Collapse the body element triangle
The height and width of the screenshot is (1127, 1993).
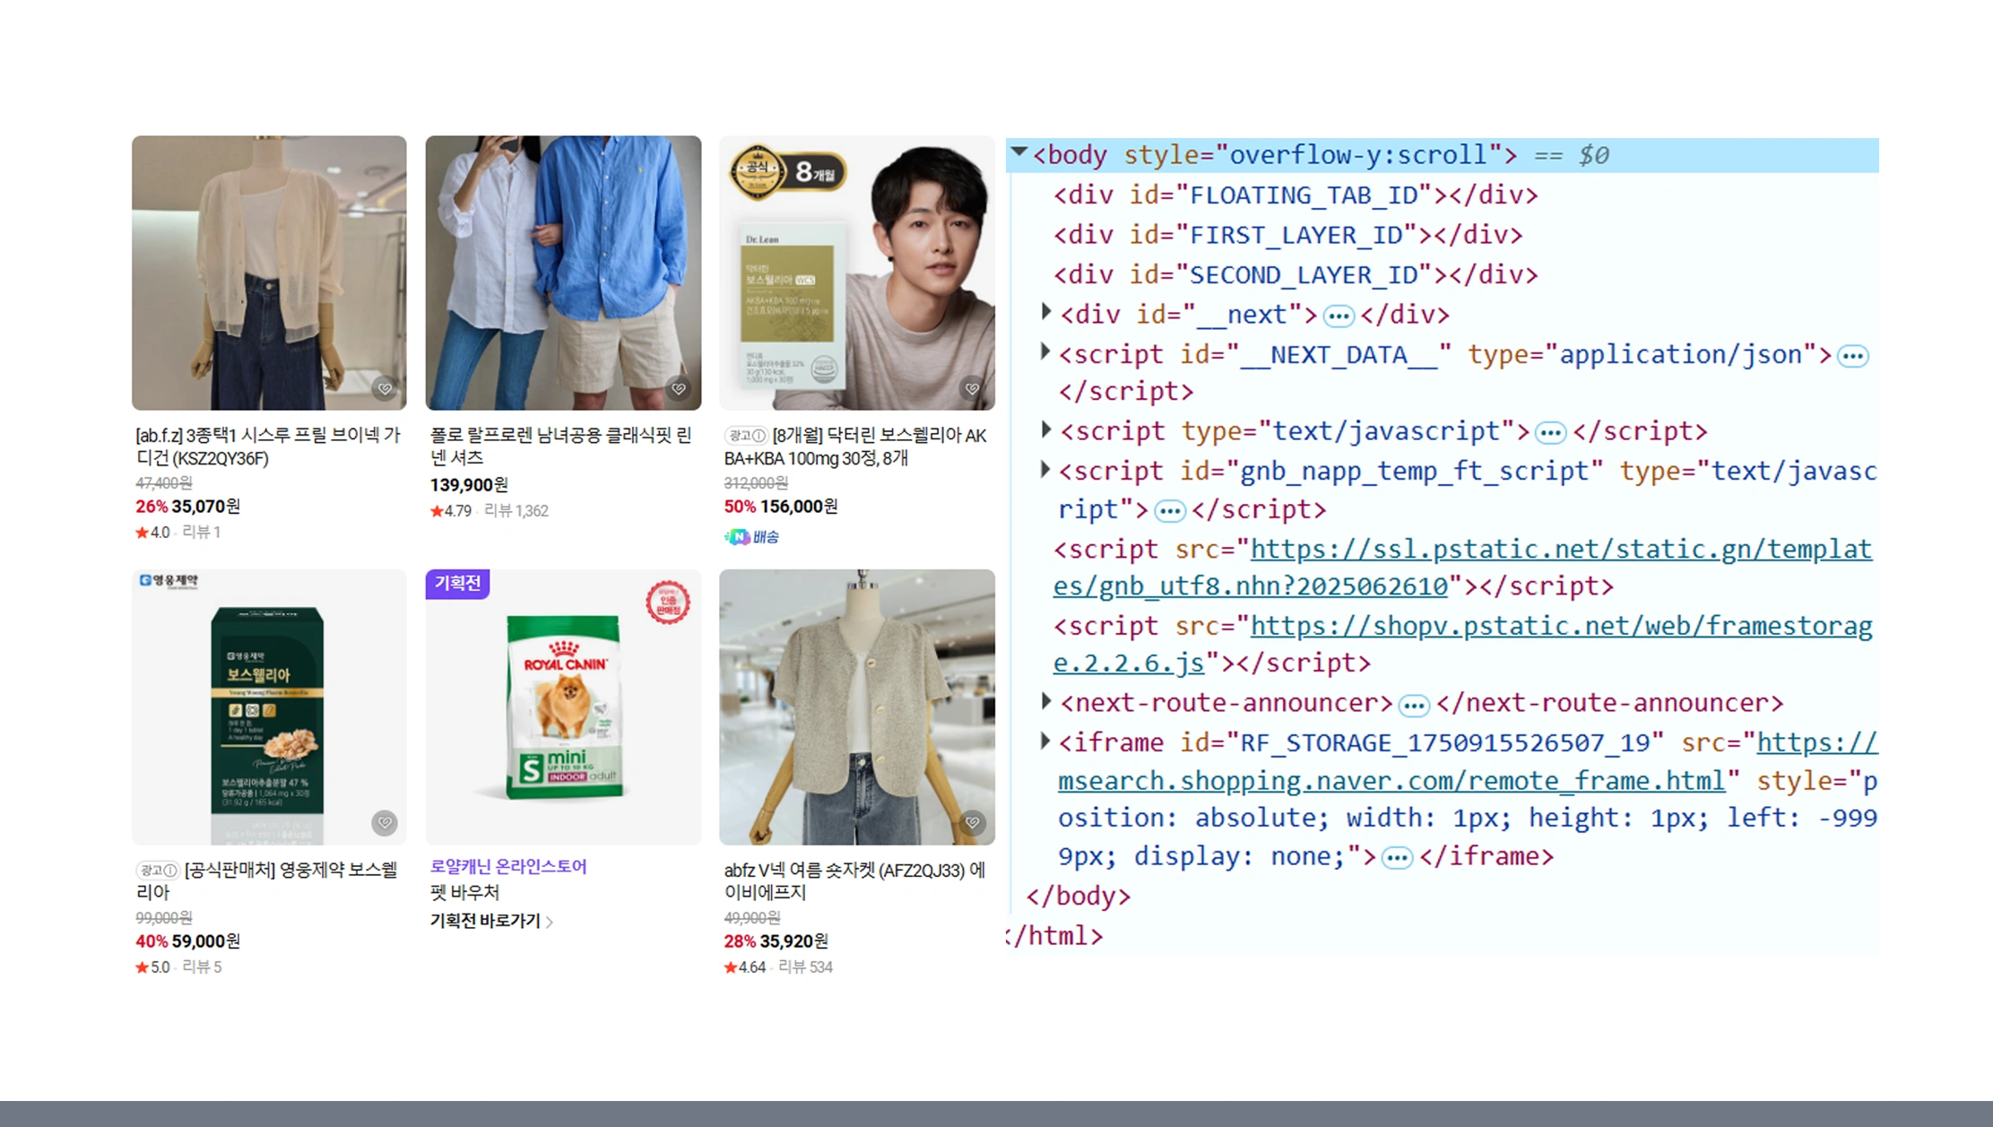point(1019,153)
